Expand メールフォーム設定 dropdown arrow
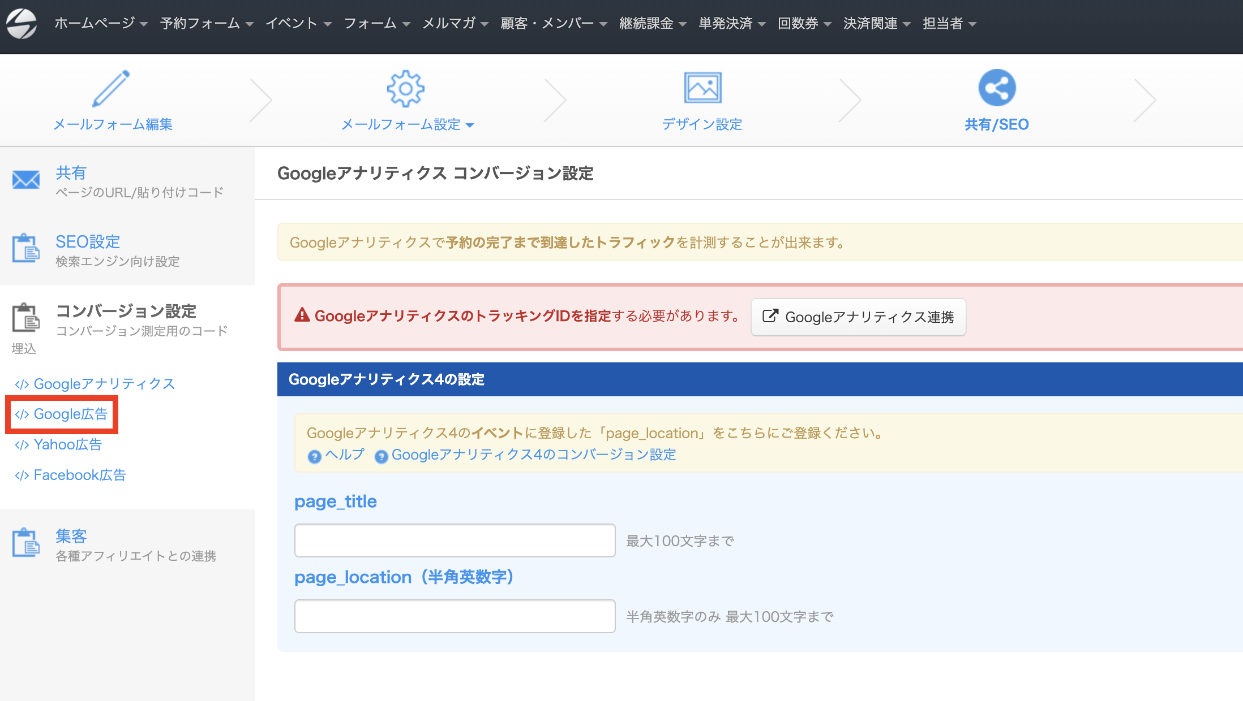Image resolution: width=1243 pixels, height=701 pixels. click(470, 126)
